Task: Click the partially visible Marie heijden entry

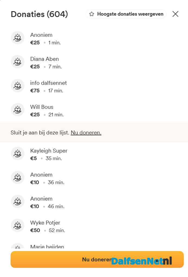Action: coord(47,246)
